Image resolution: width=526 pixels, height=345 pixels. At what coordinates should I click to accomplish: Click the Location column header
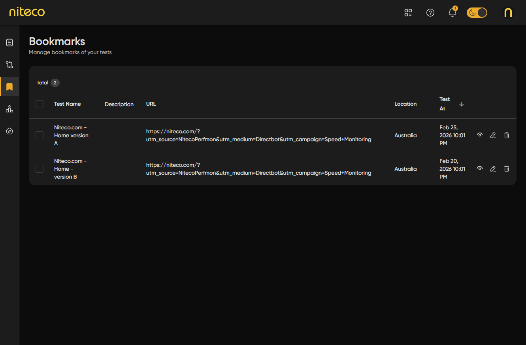tap(405, 104)
